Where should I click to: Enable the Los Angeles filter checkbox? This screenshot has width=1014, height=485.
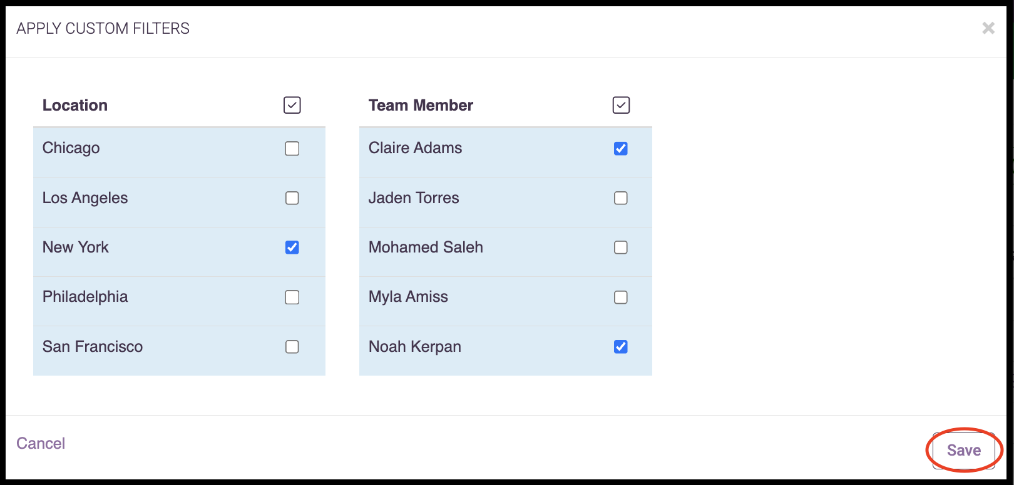coord(292,198)
